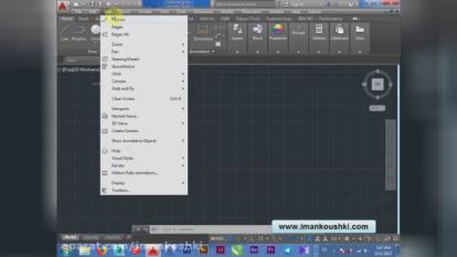457x257 pixels.
Task: Choose Hide from View menu
Action: pos(144,151)
